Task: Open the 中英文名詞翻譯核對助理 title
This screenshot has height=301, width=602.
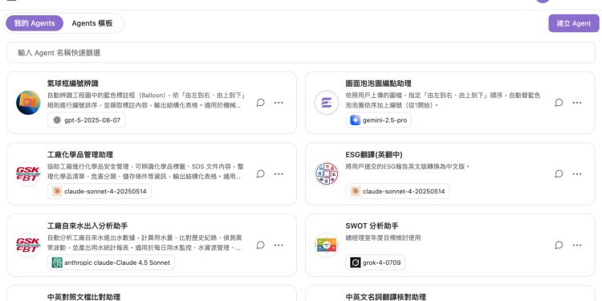Action: coord(386,297)
